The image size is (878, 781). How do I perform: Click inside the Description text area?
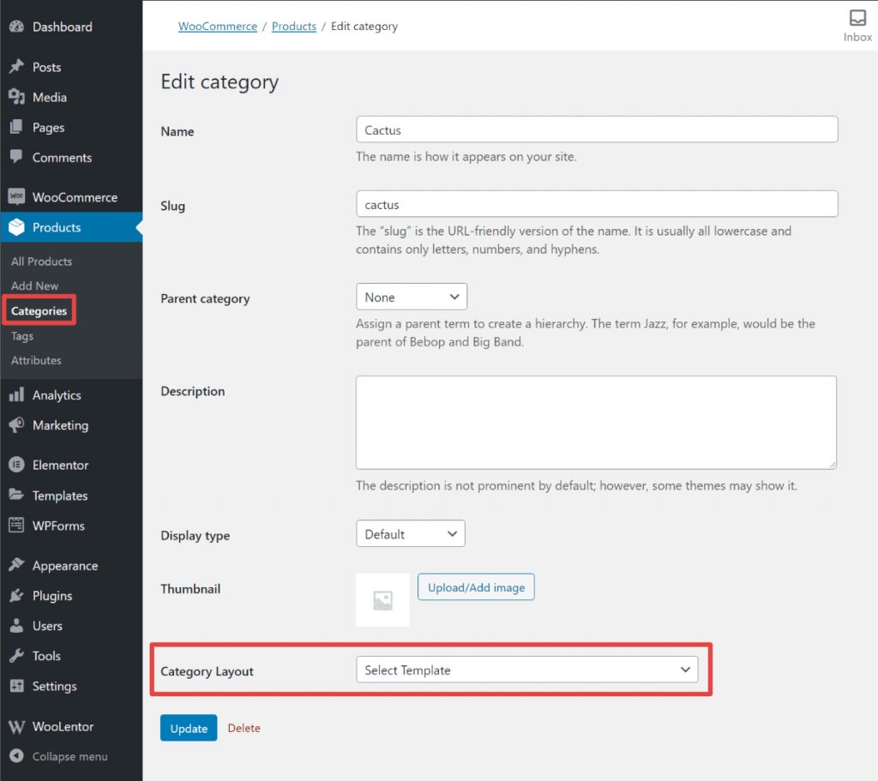596,422
